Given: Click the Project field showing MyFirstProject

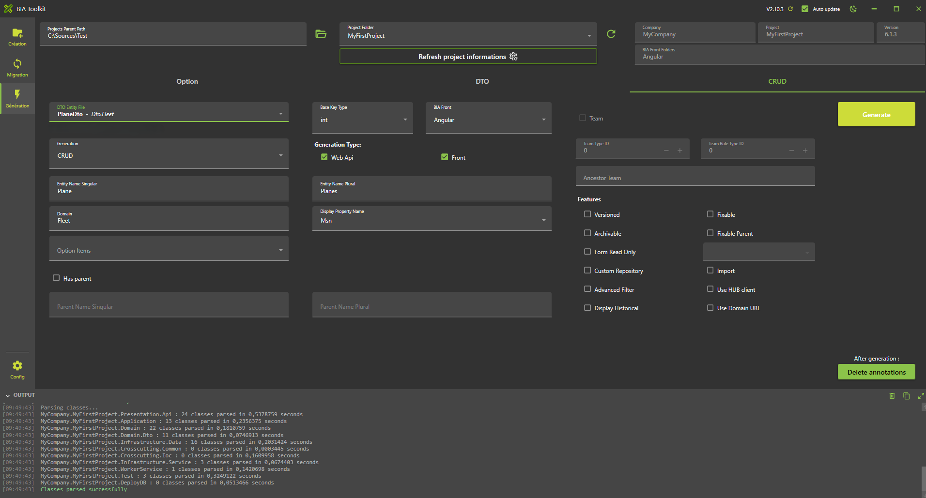Looking at the screenshot, I should coord(816,32).
